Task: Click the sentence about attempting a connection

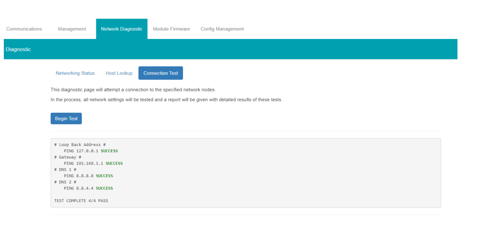Action: coord(133,90)
